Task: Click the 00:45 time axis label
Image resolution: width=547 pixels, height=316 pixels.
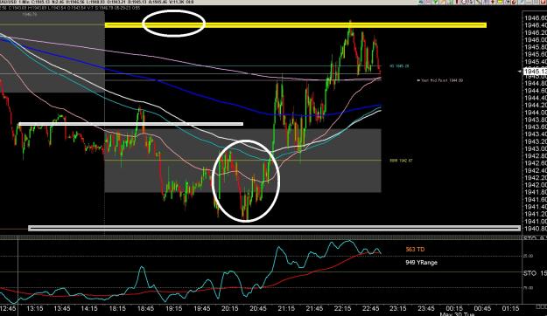Action: [482, 308]
